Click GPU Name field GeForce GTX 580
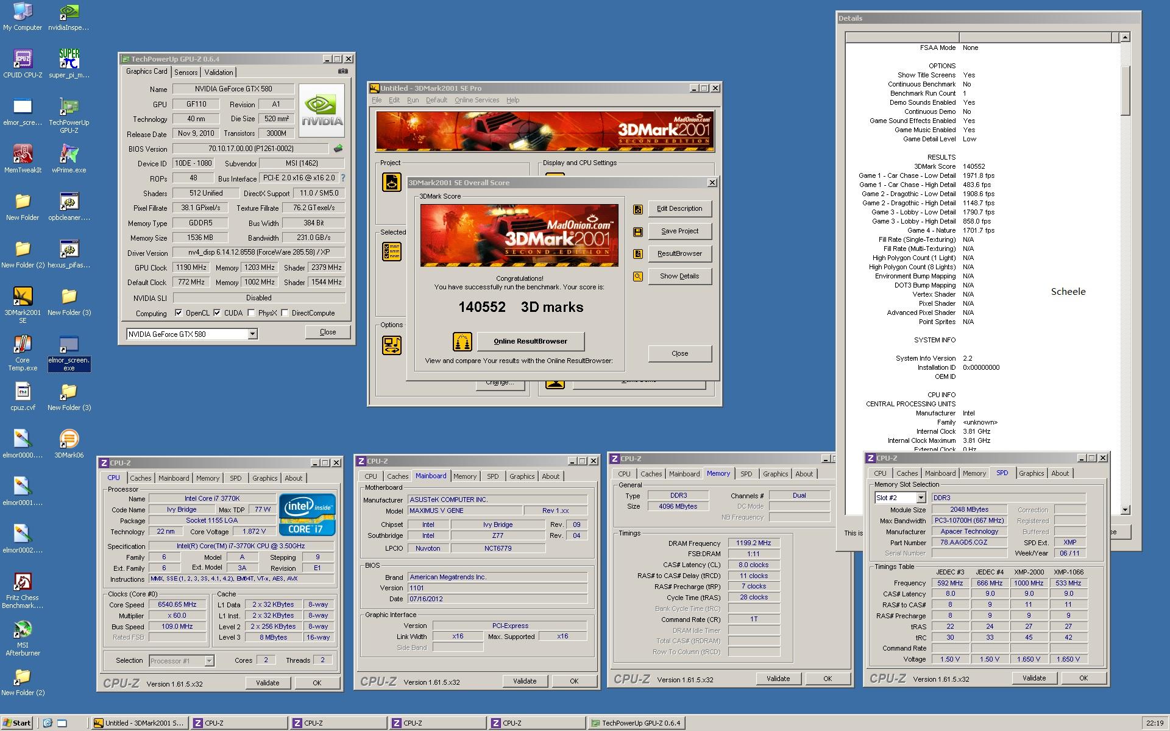This screenshot has width=1170, height=731. (233, 89)
